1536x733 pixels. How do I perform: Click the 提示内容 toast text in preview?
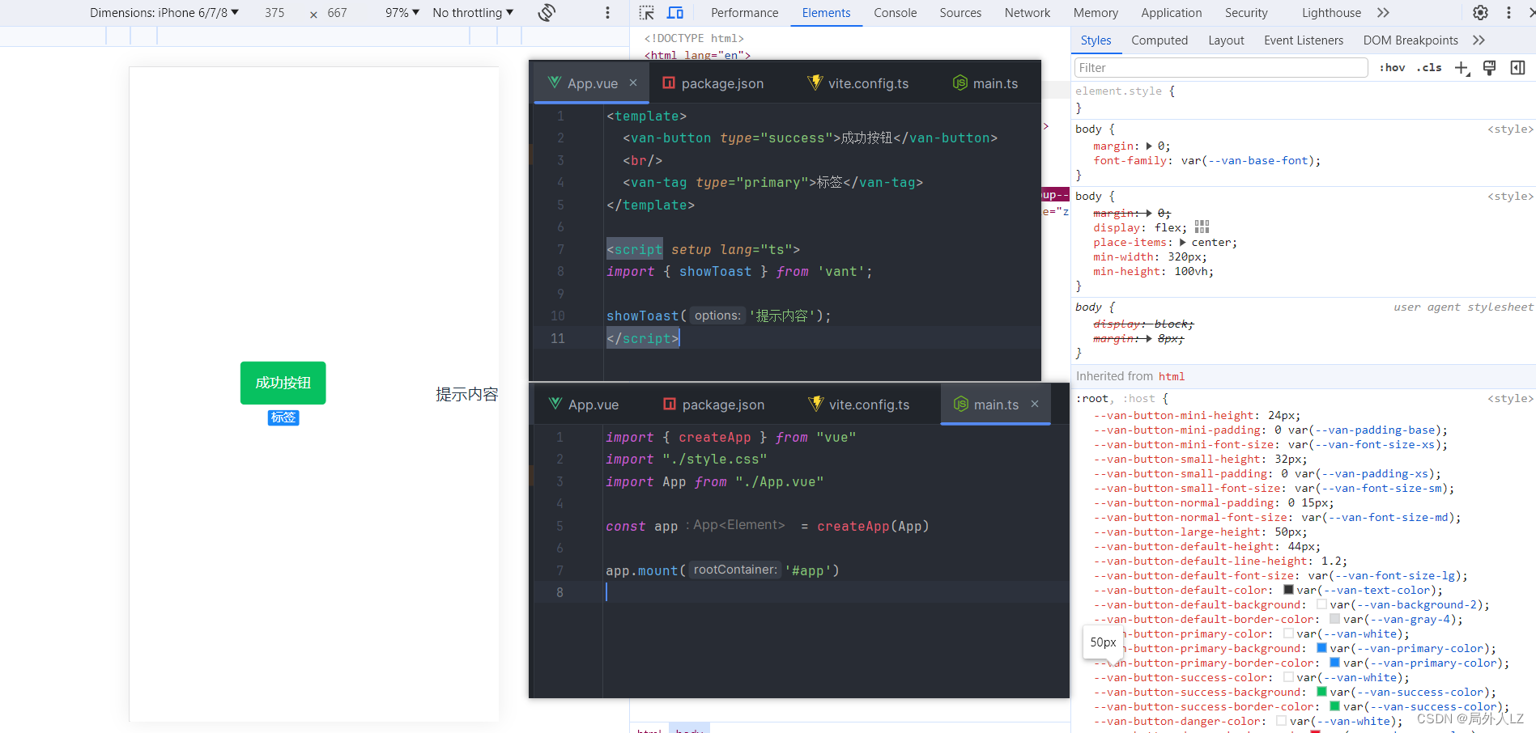[x=466, y=394]
